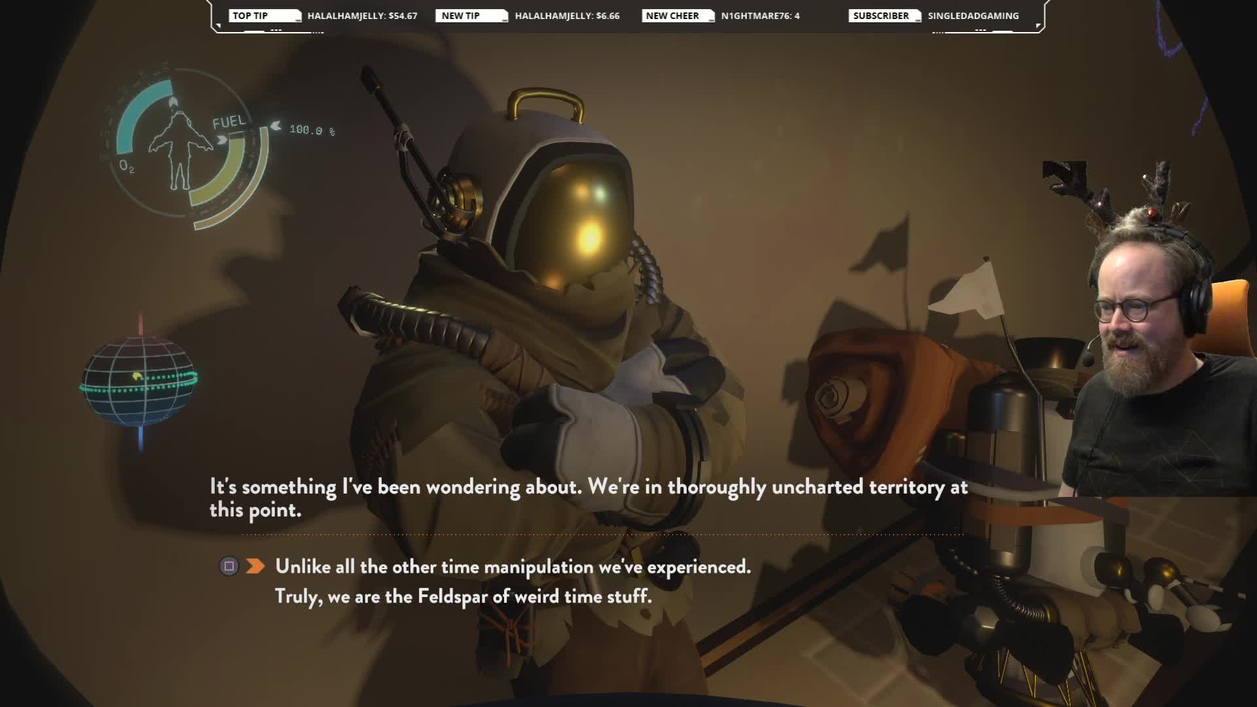Select dialogue option about time manipulation
Viewport: 1257px width, 707px height.
click(513, 567)
